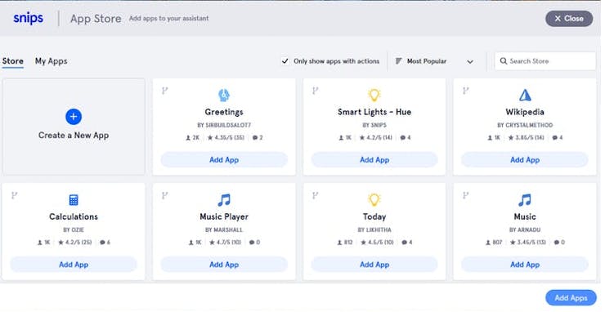Click the Add Apps button at bottom
The image size is (605, 312).
point(571,298)
